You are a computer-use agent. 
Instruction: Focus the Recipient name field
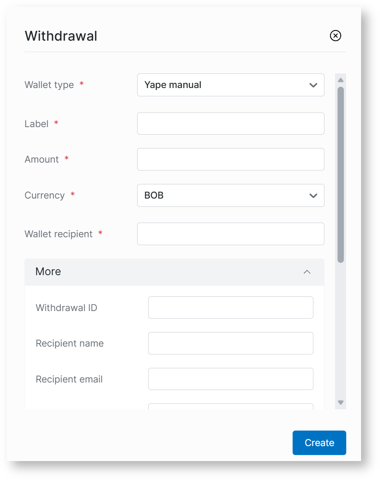click(230, 343)
